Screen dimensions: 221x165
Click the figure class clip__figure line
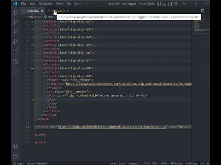tap(70, 80)
